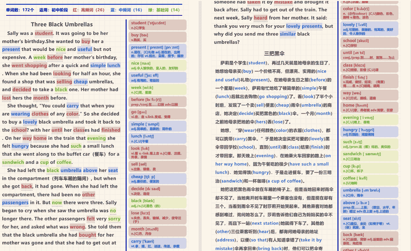Click highlighted word 'similar' in the passage
The width and height of the screenshot is (411, 251).
tap(287, 34)
